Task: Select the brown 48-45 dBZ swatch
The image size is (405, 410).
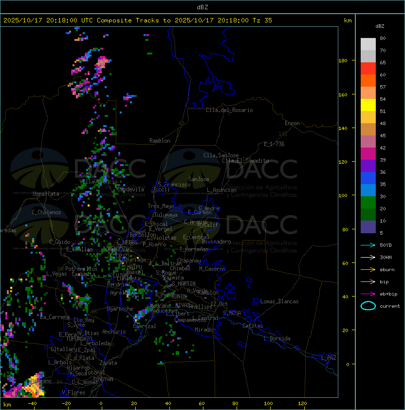Action: tap(368, 129)
